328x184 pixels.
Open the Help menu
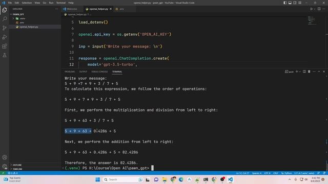tap(71, 3)
